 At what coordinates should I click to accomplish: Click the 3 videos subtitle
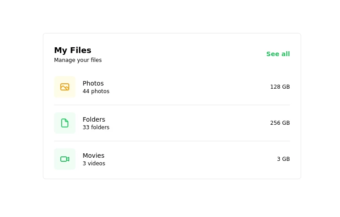coord(94,164)
